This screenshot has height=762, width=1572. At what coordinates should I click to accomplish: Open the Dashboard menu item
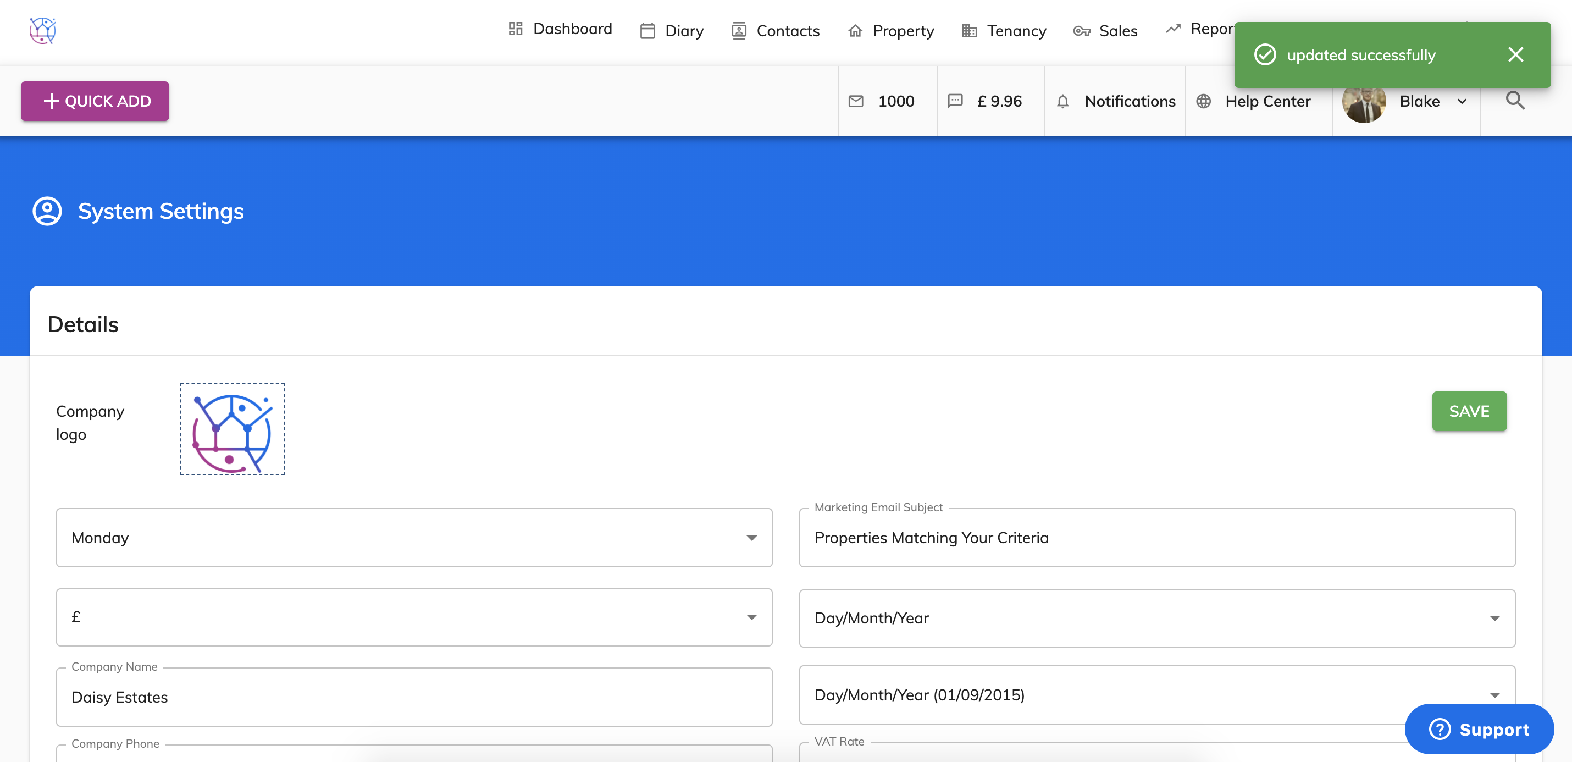coord(560,29)
